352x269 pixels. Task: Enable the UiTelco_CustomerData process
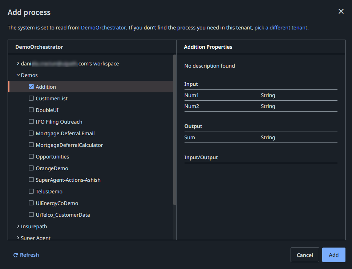click(x=31, y=214)
